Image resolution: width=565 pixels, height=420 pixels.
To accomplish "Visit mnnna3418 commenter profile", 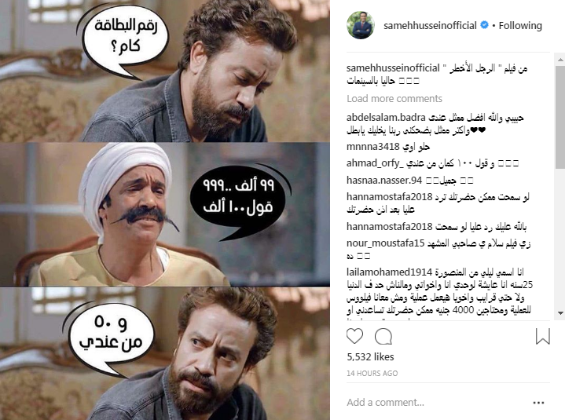I will coord(373,147).
